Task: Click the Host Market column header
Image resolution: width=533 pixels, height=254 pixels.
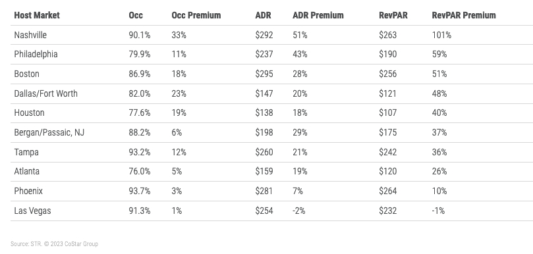Action: [37, 15]
